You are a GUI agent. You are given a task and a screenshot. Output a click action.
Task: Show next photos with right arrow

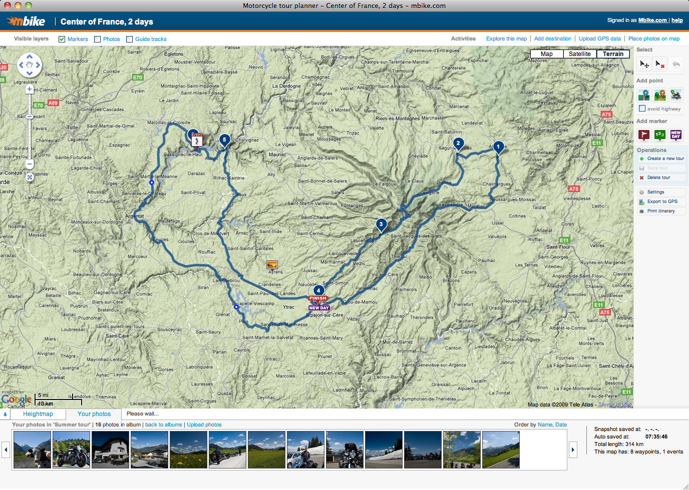(x=573, y=450)
